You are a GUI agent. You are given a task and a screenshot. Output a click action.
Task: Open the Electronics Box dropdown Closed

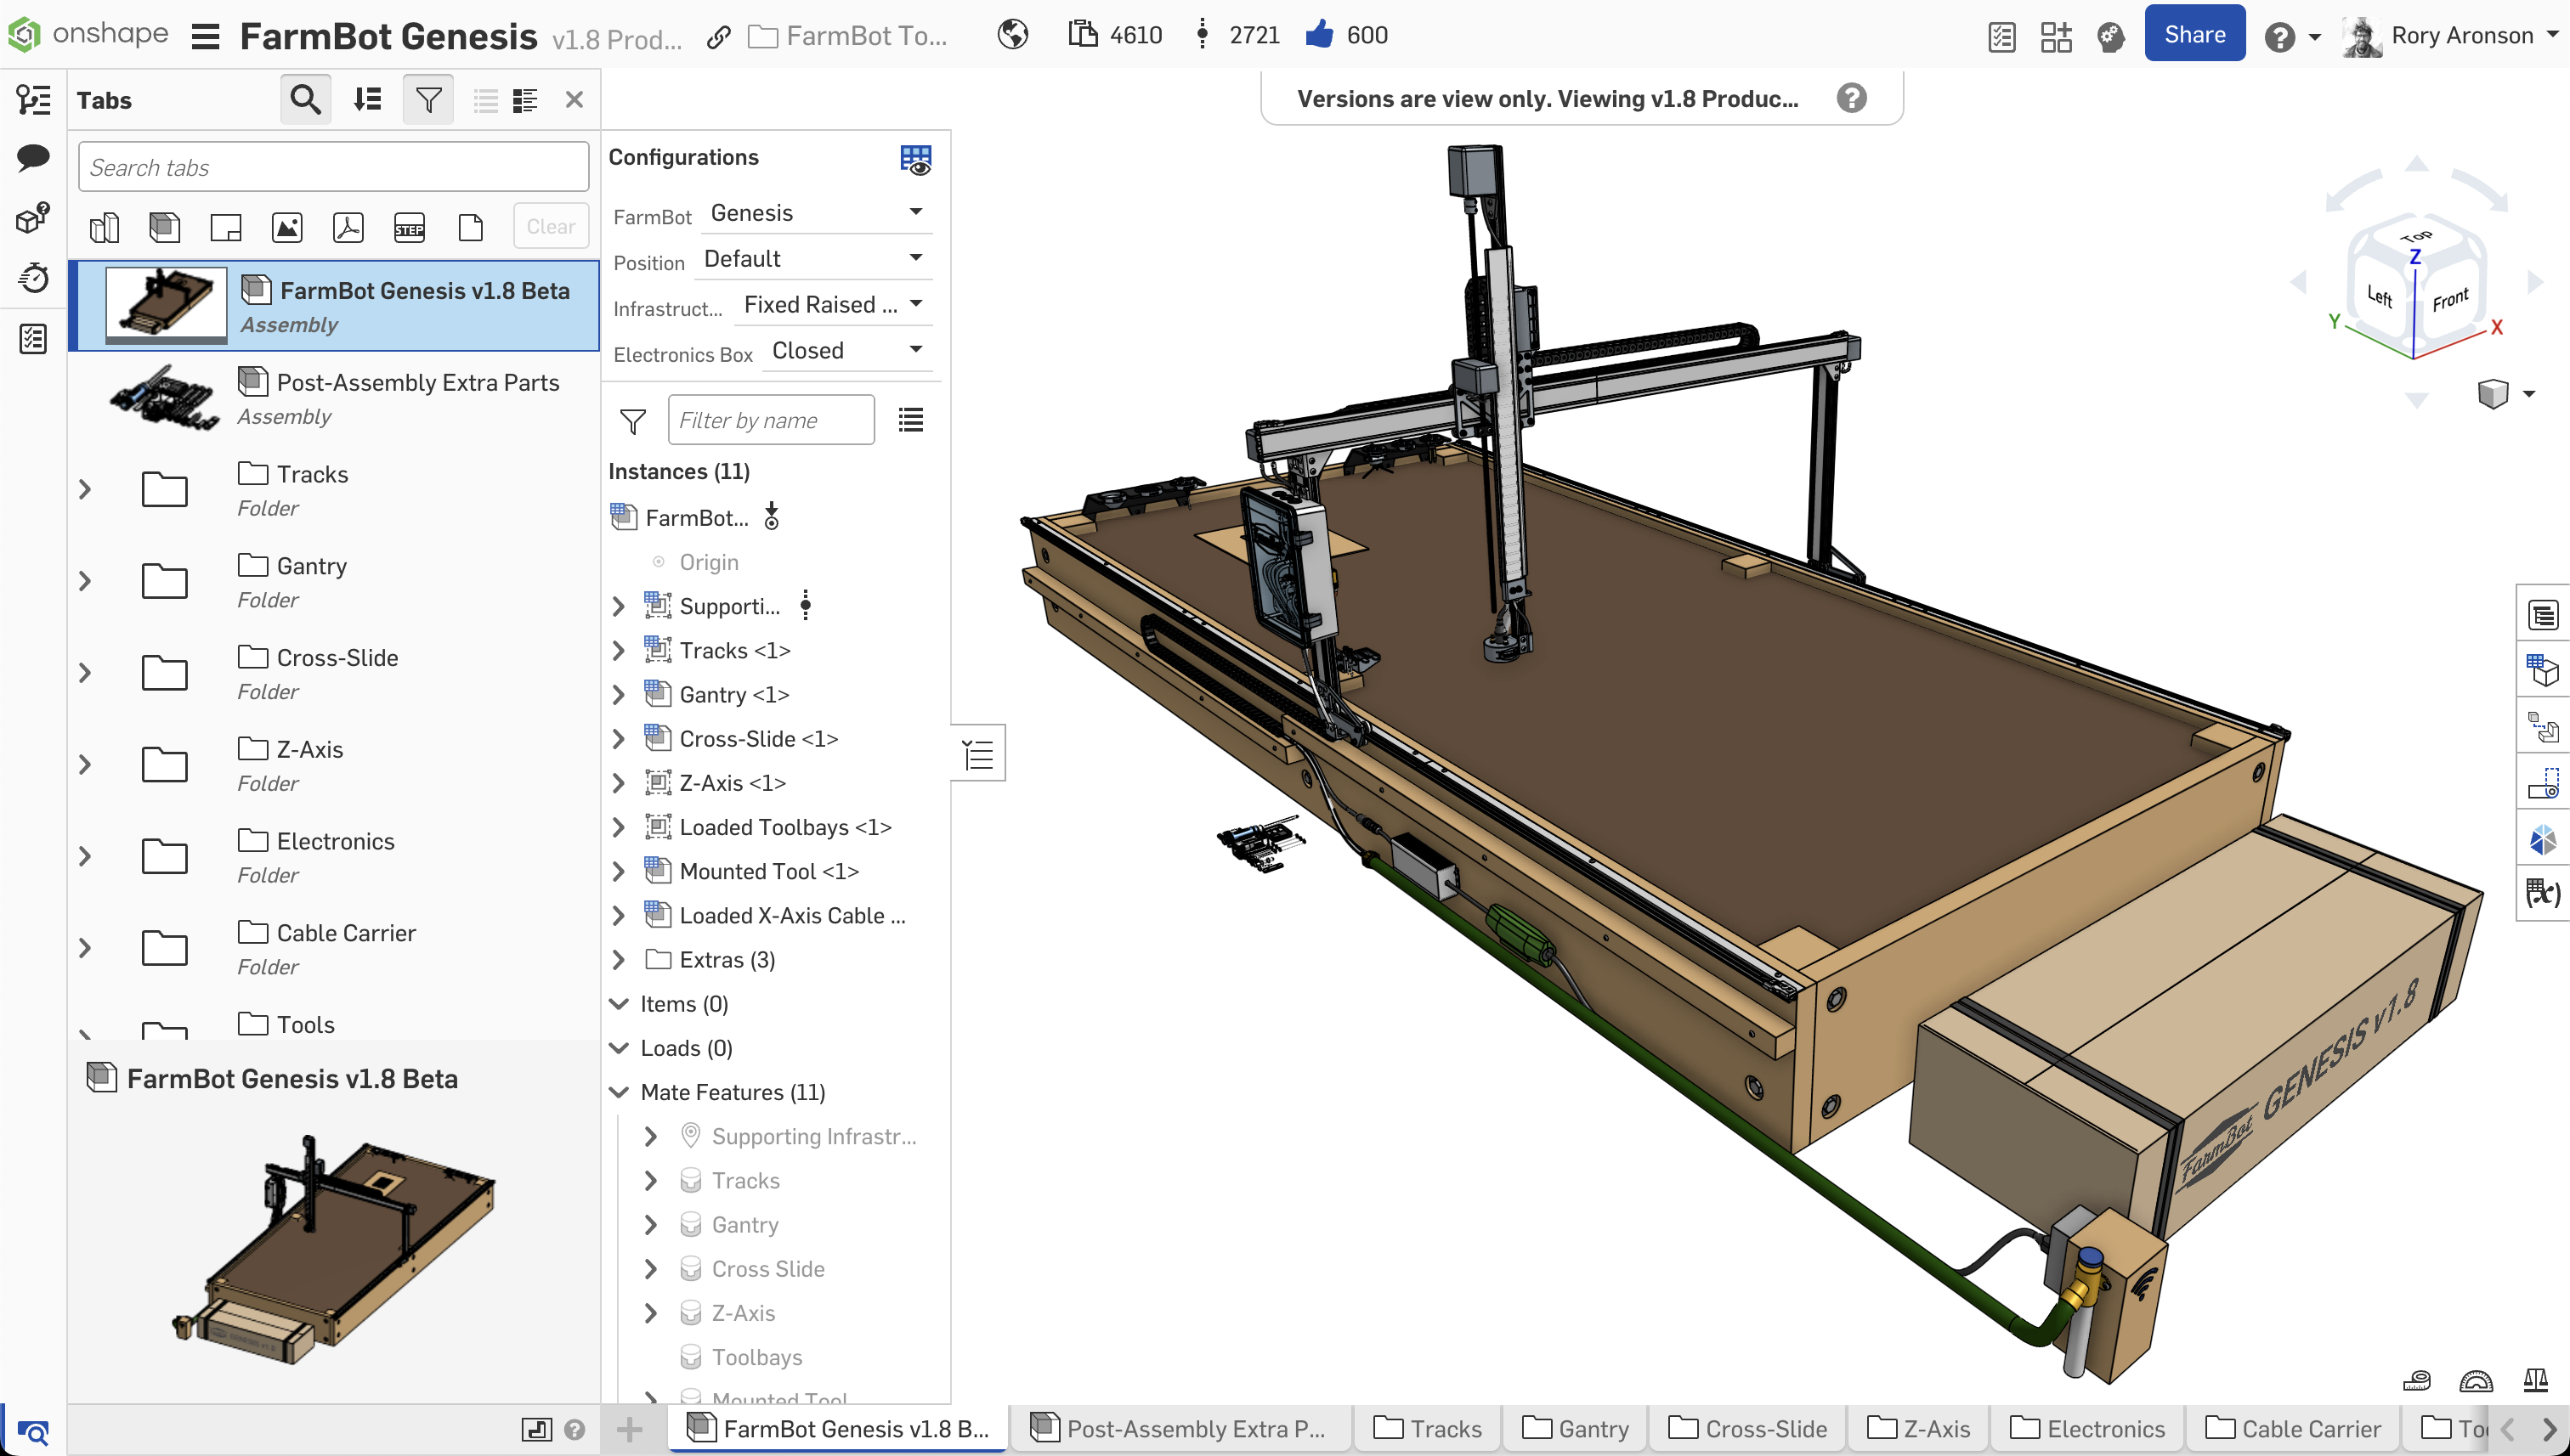[847, 351]
